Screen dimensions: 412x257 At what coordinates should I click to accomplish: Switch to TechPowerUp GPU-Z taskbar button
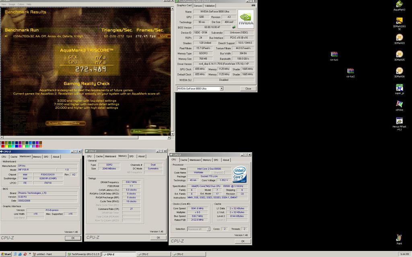[x=84, y=254]
